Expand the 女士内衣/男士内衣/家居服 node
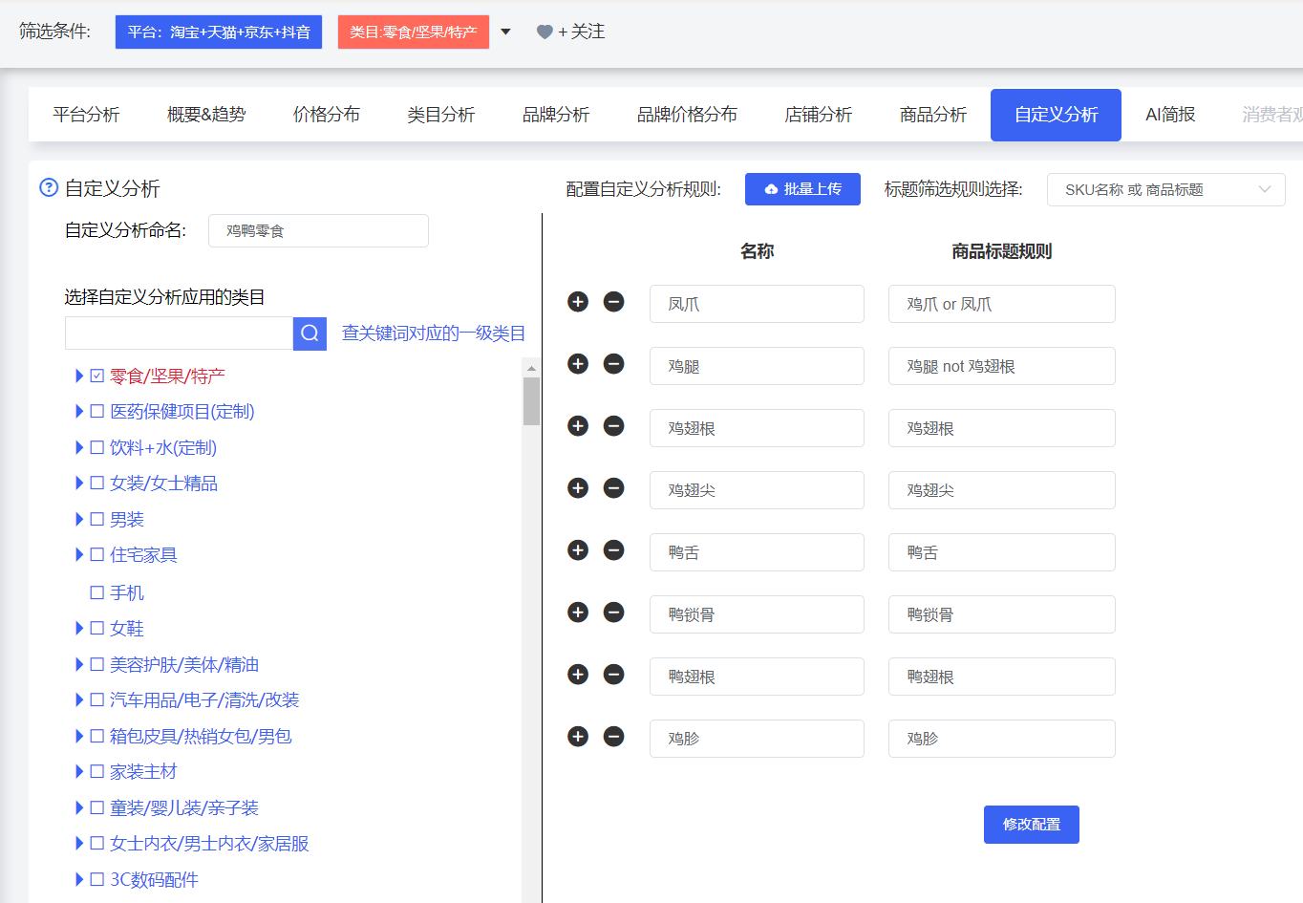This screenshot has width=1303, height=903. (x=79, y=844)
